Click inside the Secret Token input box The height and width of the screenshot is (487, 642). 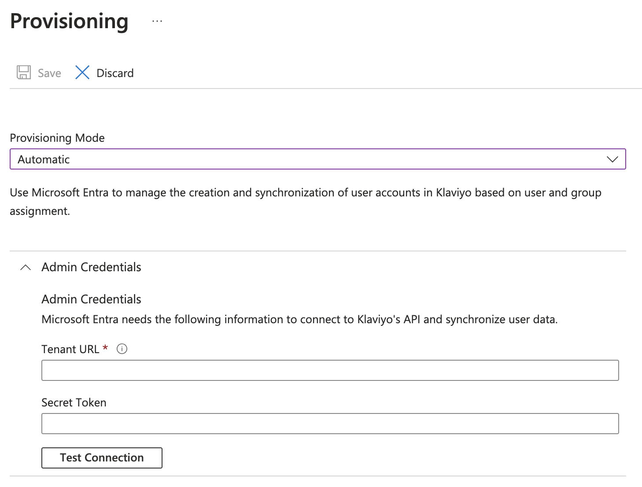(x=329, y=423)
